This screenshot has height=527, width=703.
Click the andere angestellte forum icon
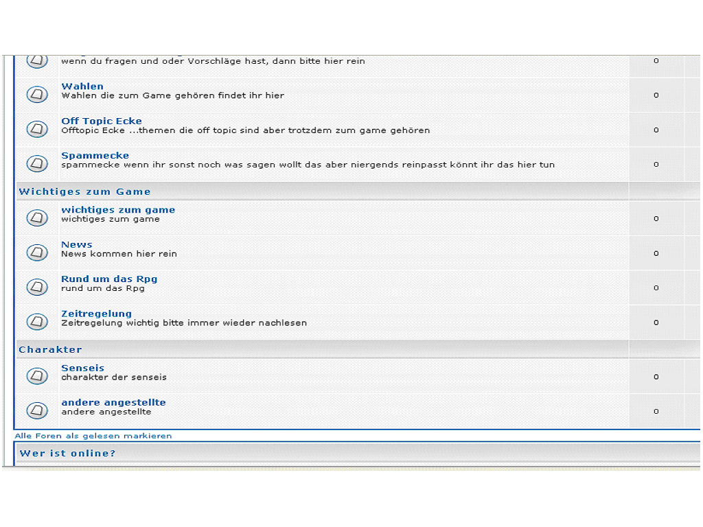pos(37,410)
